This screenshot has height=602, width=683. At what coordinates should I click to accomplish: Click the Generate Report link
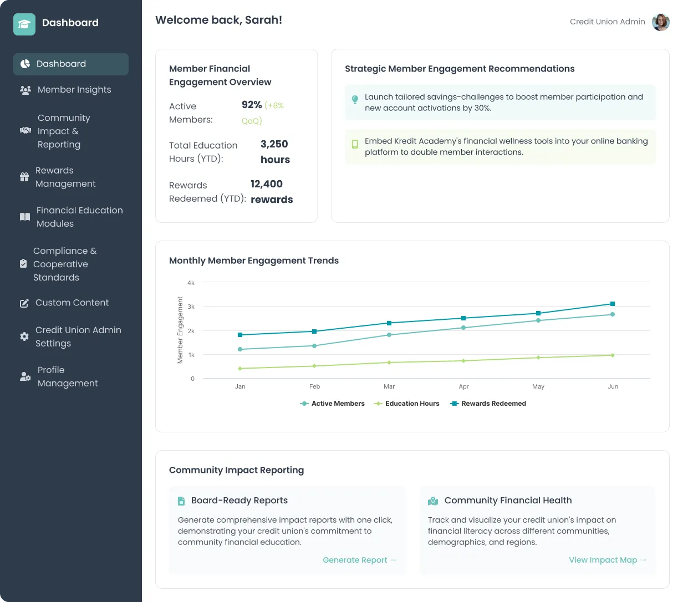pos(359,560)
